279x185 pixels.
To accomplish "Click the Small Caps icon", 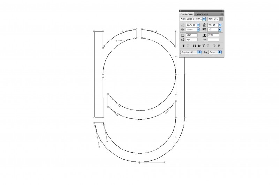I will click(x=199, y=46).
